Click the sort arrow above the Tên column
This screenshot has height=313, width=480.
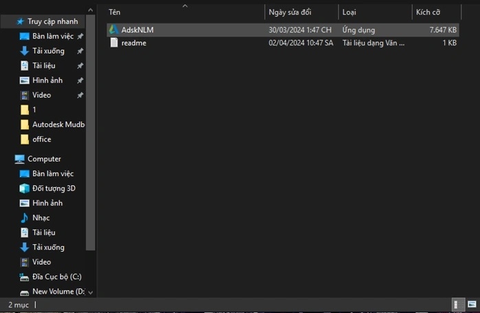tap(184, 6)
